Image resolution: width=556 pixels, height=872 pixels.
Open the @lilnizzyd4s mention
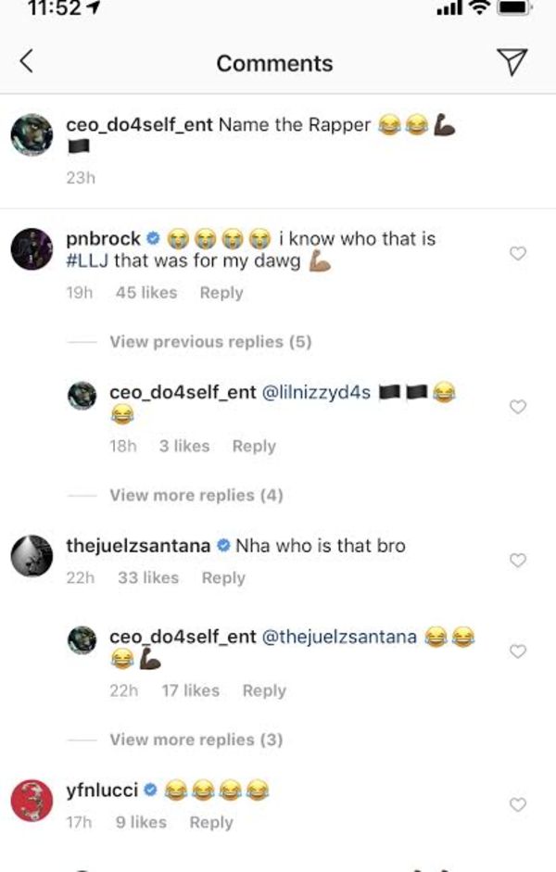point(317,392)
